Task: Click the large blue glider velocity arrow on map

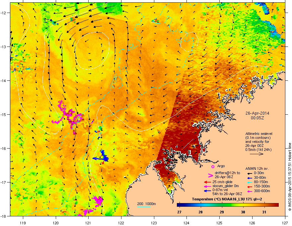Action: click(98, 159)
